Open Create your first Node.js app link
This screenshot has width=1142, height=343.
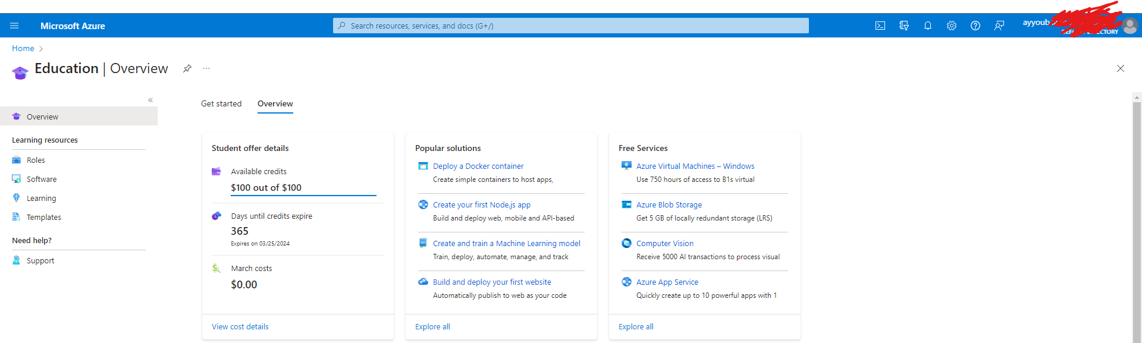coord(482,204)
